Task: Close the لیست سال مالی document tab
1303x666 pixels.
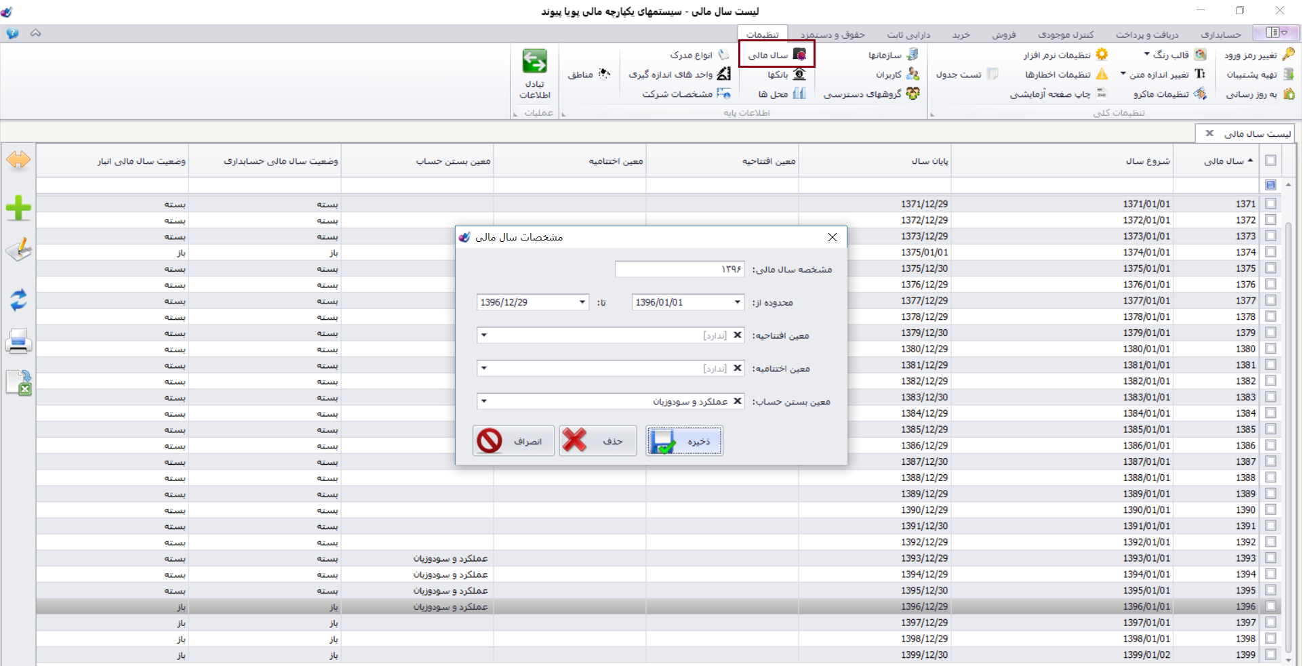Action: click(x=1209, y=133)
